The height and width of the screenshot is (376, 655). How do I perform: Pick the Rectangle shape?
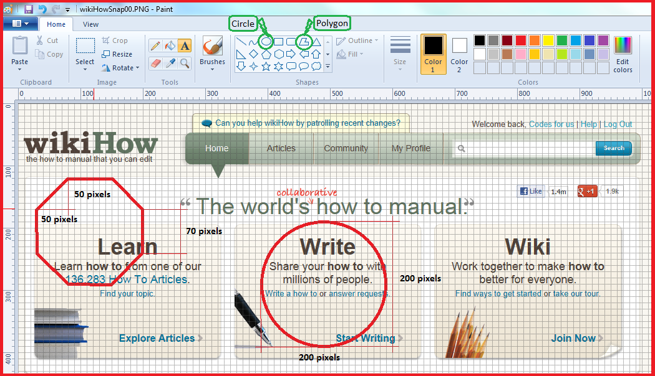[x=279, y=42]
